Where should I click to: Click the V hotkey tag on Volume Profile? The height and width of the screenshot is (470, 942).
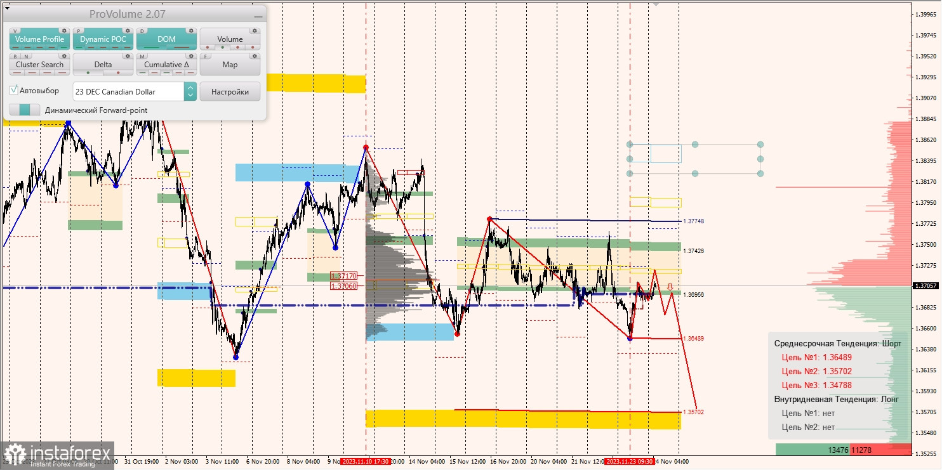tap(15, 30)
